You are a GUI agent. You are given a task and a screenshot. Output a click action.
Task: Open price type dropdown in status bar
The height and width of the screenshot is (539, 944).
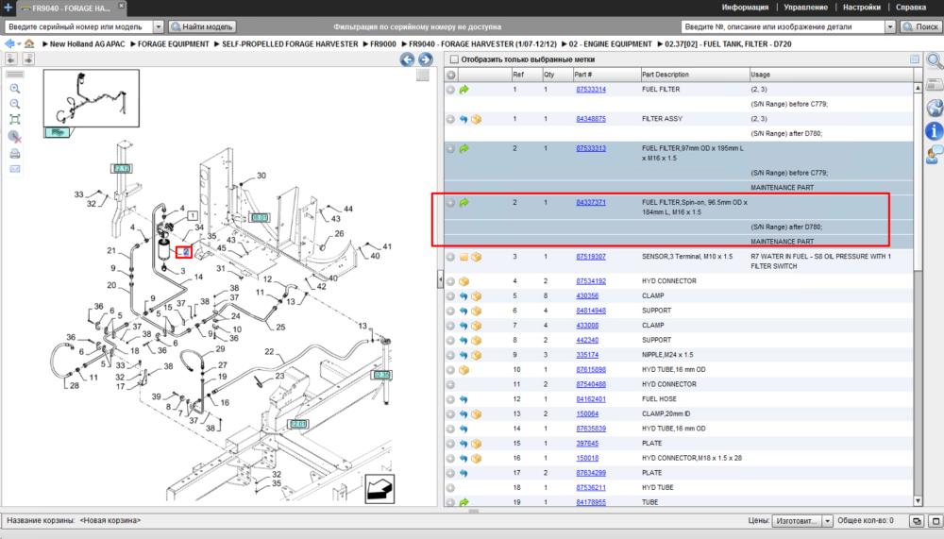coord(827,521)
